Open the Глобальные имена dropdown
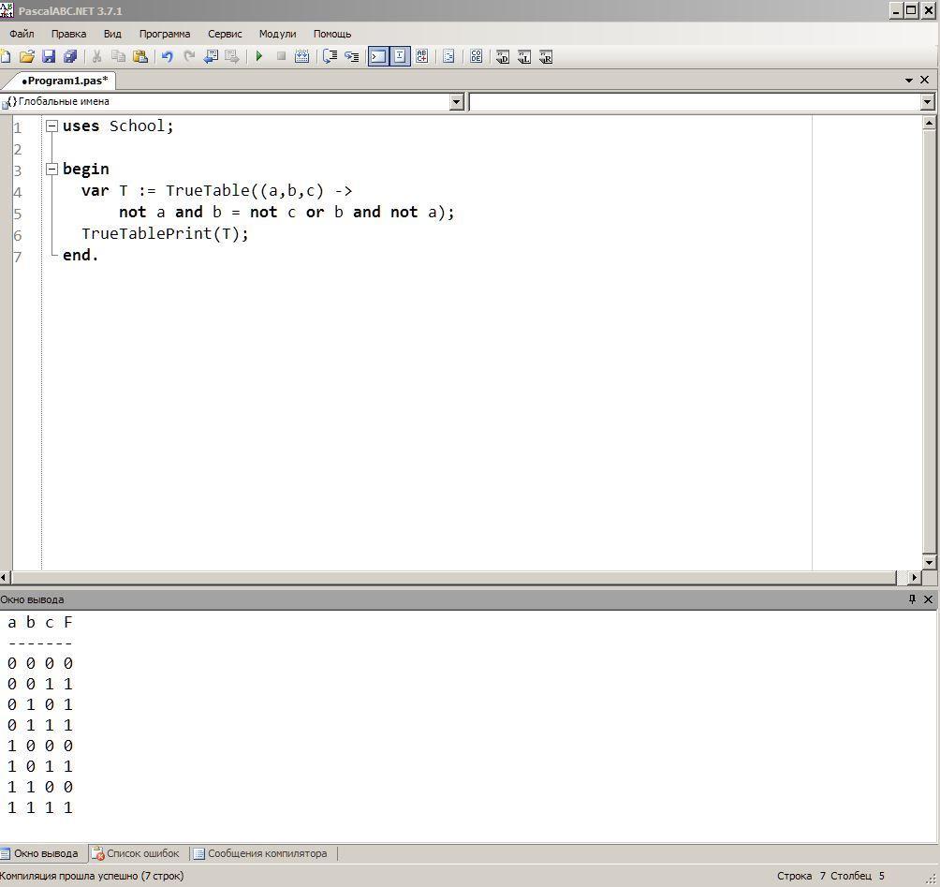 click(x=457, y=102)
